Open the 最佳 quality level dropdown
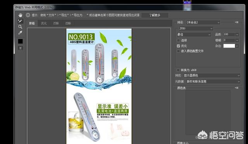The width and height of the screenshot is (248, 144). (194, 34)
